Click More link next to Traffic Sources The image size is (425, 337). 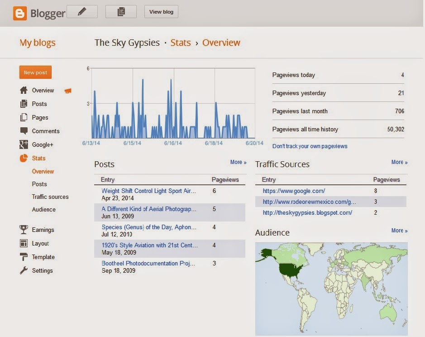click(399, 162)
